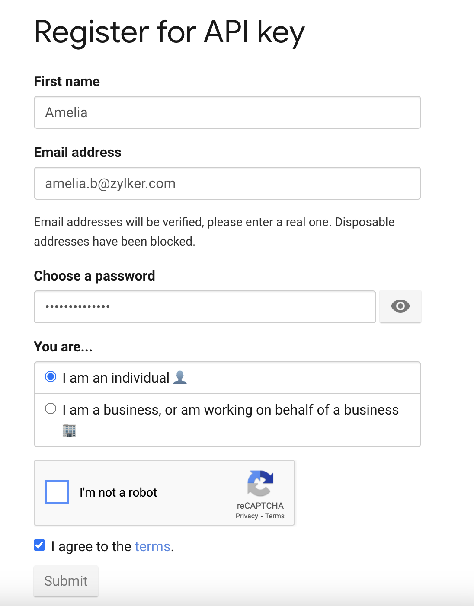Click the office building emoji
The width and height of the screenshot is (474, 606).
(69, 431)
